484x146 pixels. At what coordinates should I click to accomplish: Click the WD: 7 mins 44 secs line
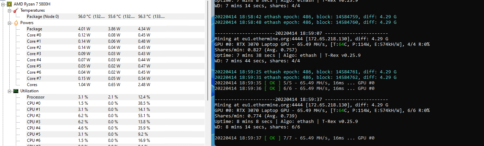pos(257,61)
